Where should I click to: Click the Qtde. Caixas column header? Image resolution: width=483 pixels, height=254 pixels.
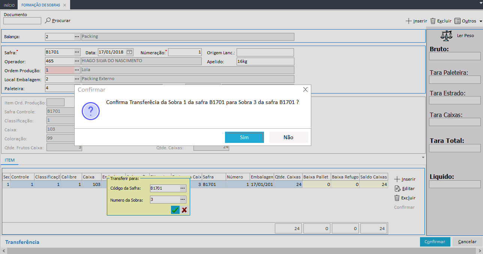[x=288, y=177]
